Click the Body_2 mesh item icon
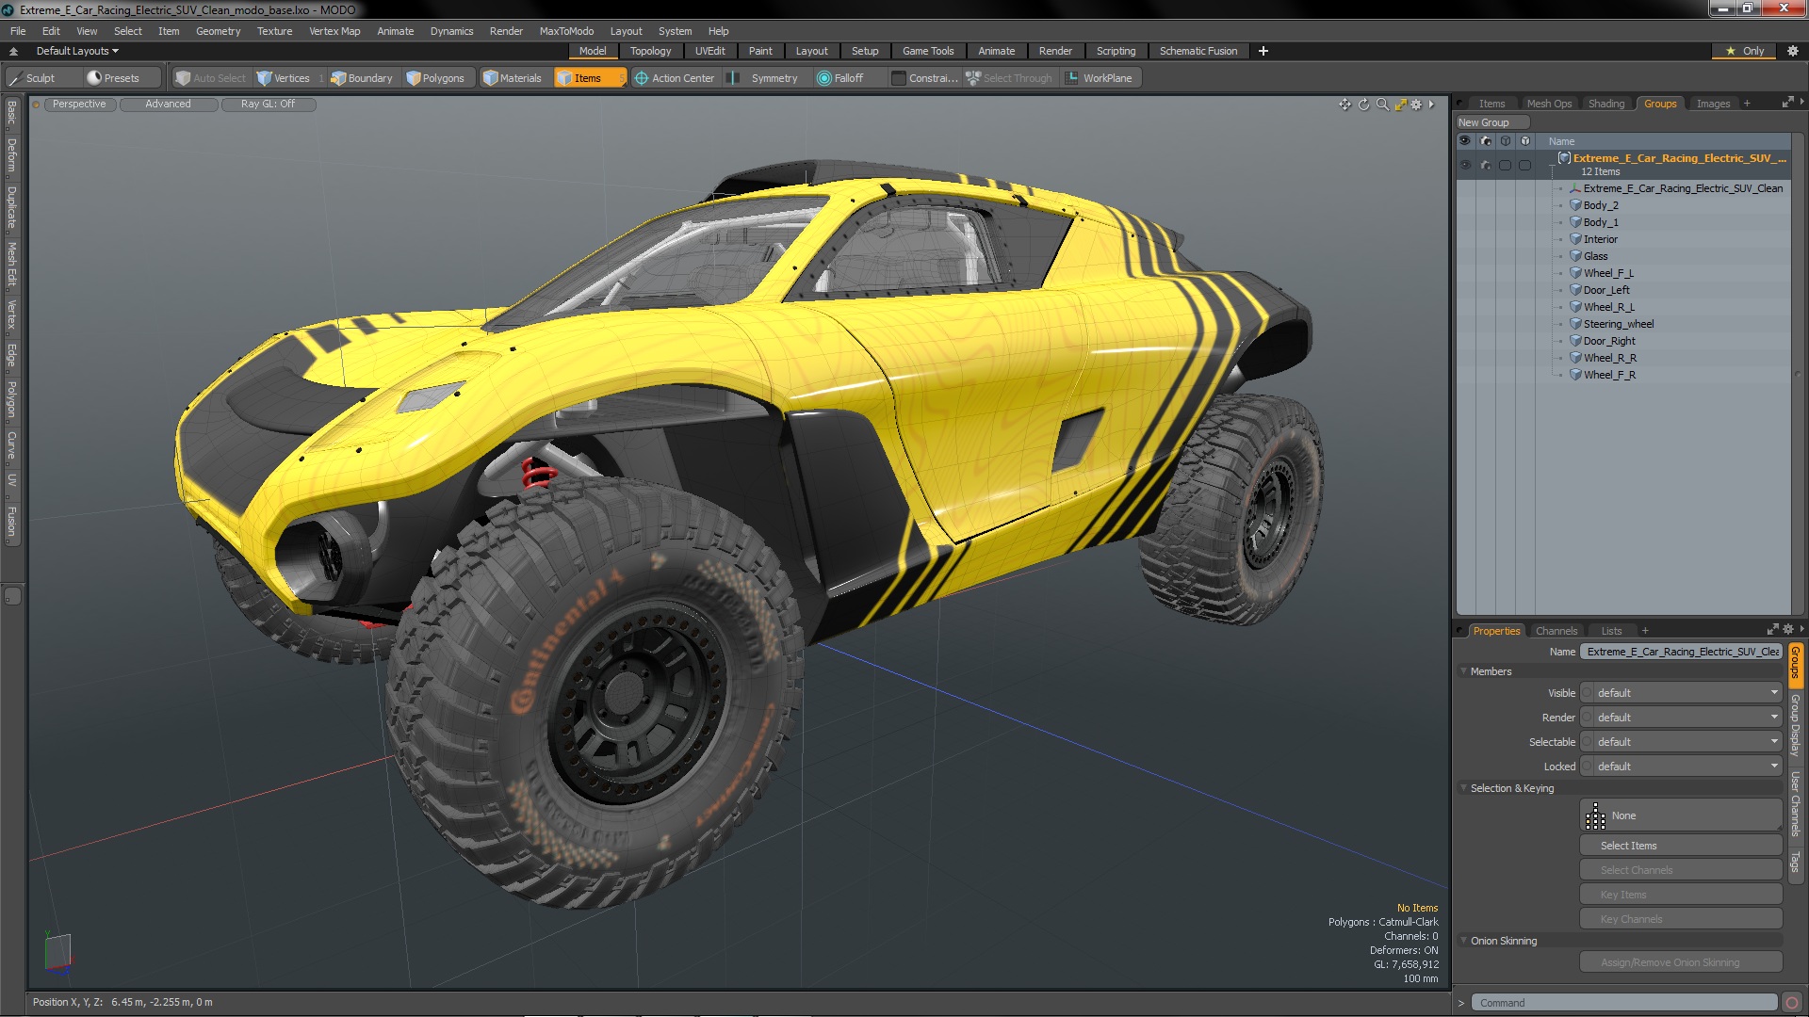 pos(1575,205)
